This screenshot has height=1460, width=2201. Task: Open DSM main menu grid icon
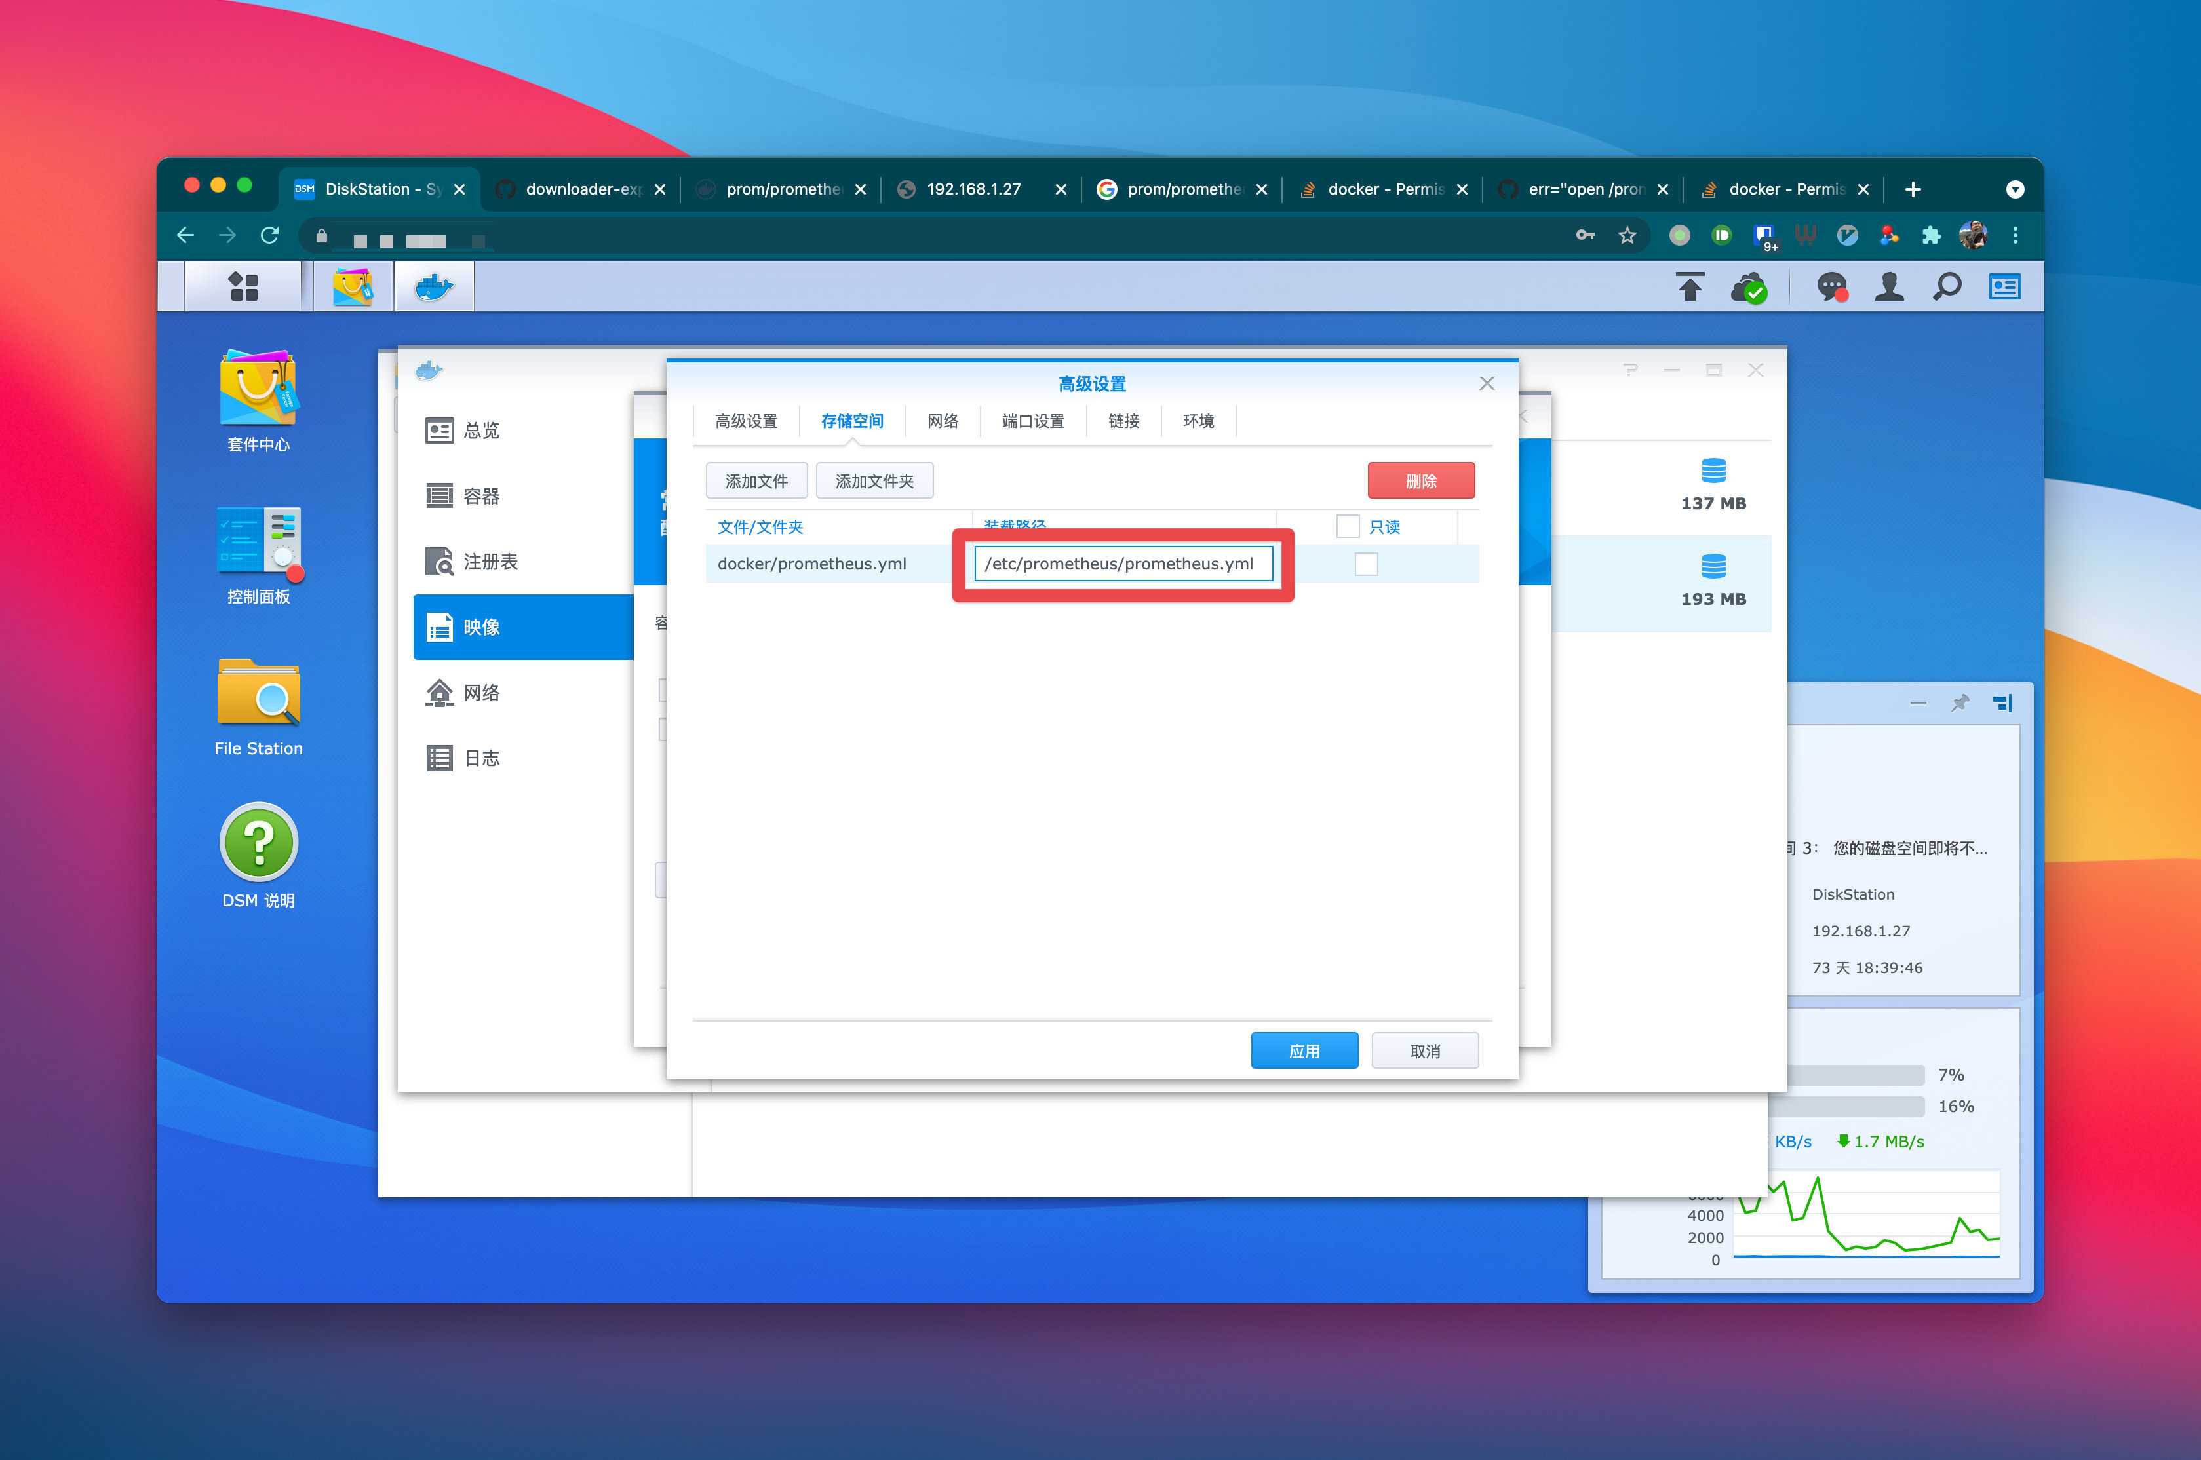point(243,287)
